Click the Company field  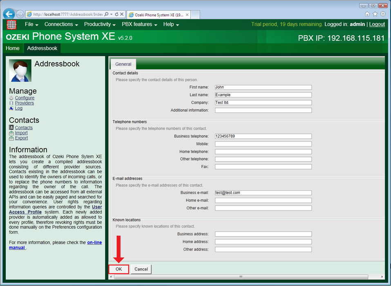(264, 103)
